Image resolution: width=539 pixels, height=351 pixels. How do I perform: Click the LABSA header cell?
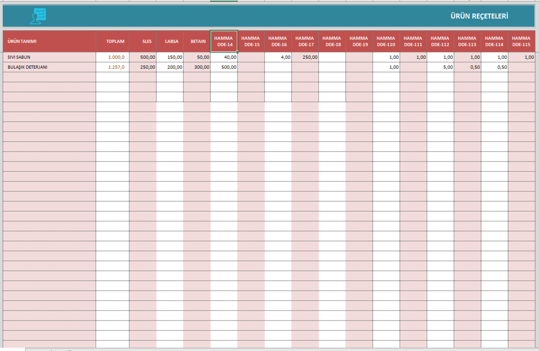click(x=170, y=41)
